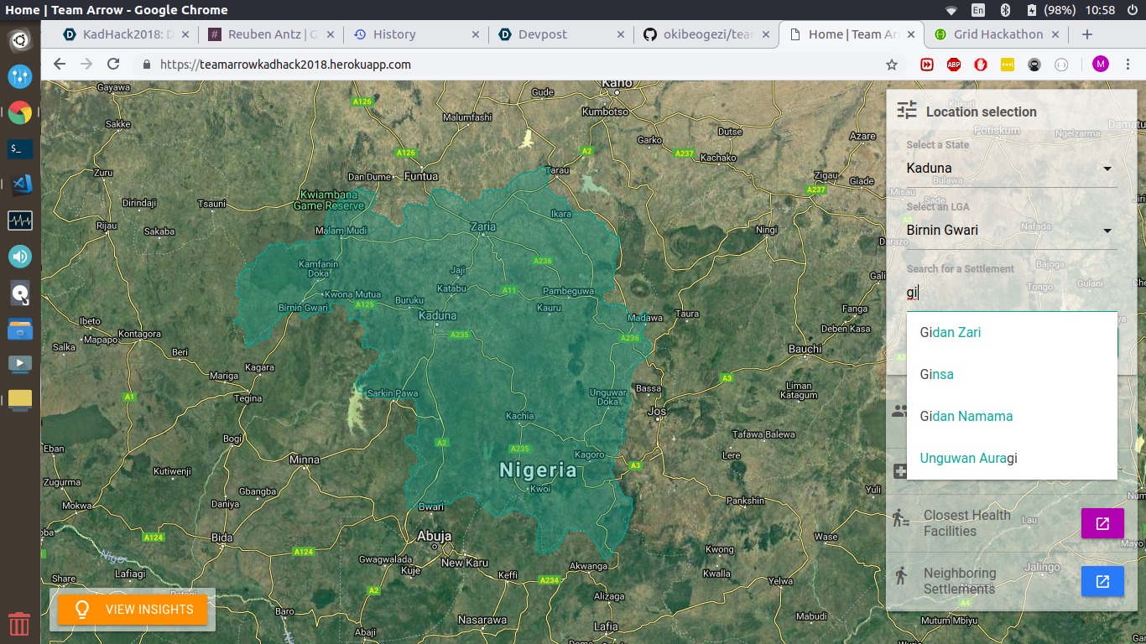Image resolution: width=1146 pixels, height=644 pixels.
Task: Choose Ginsa from the settlement suggestions
Action: pyautogui.click(x=1012, y=374)
